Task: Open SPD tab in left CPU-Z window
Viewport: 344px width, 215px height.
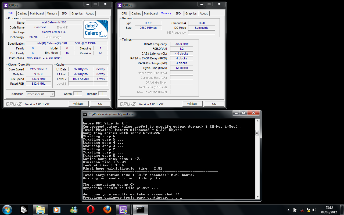Action: (64, 13)
